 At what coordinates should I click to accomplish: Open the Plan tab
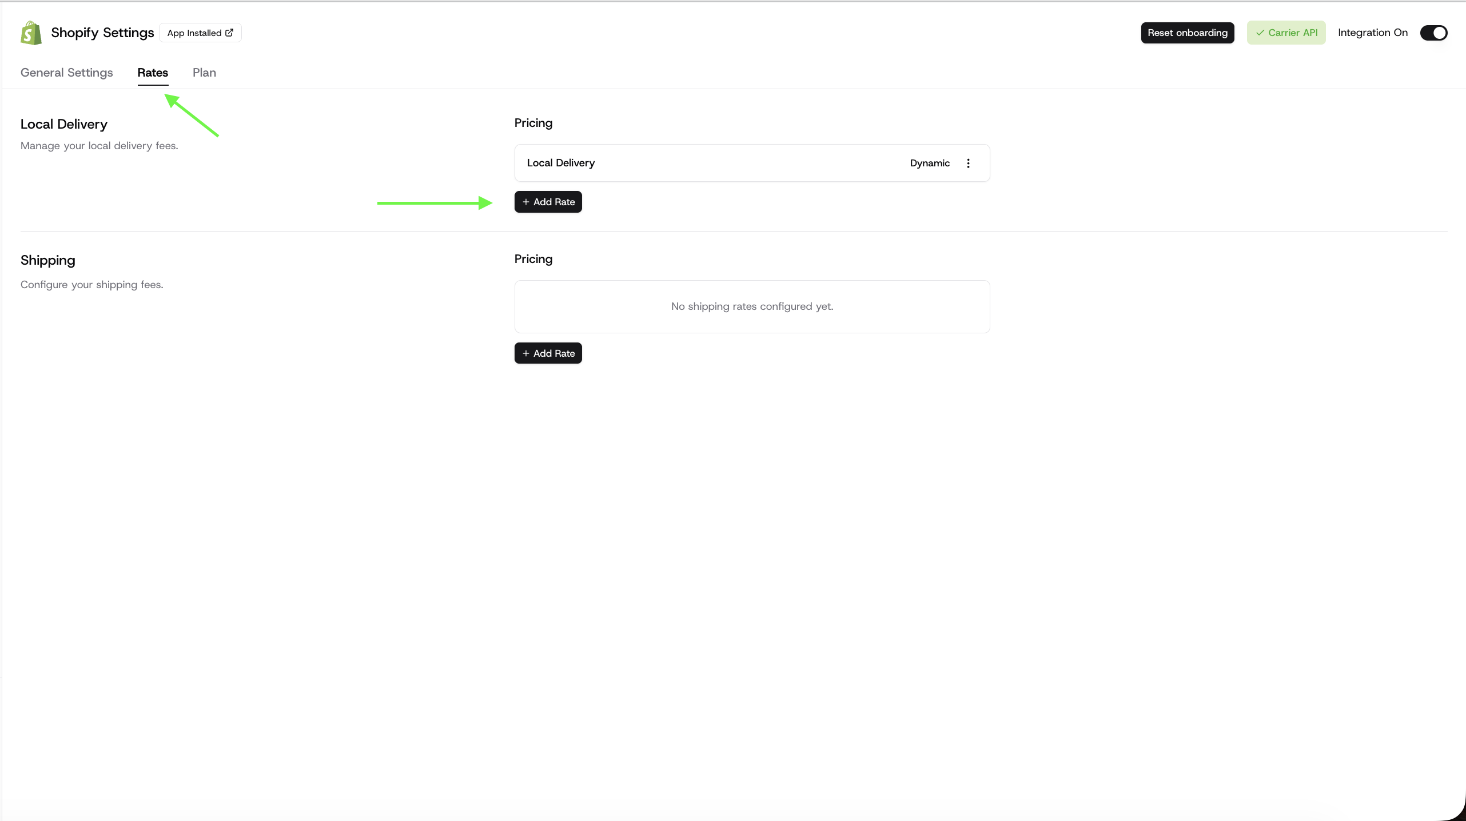point(204,73)
